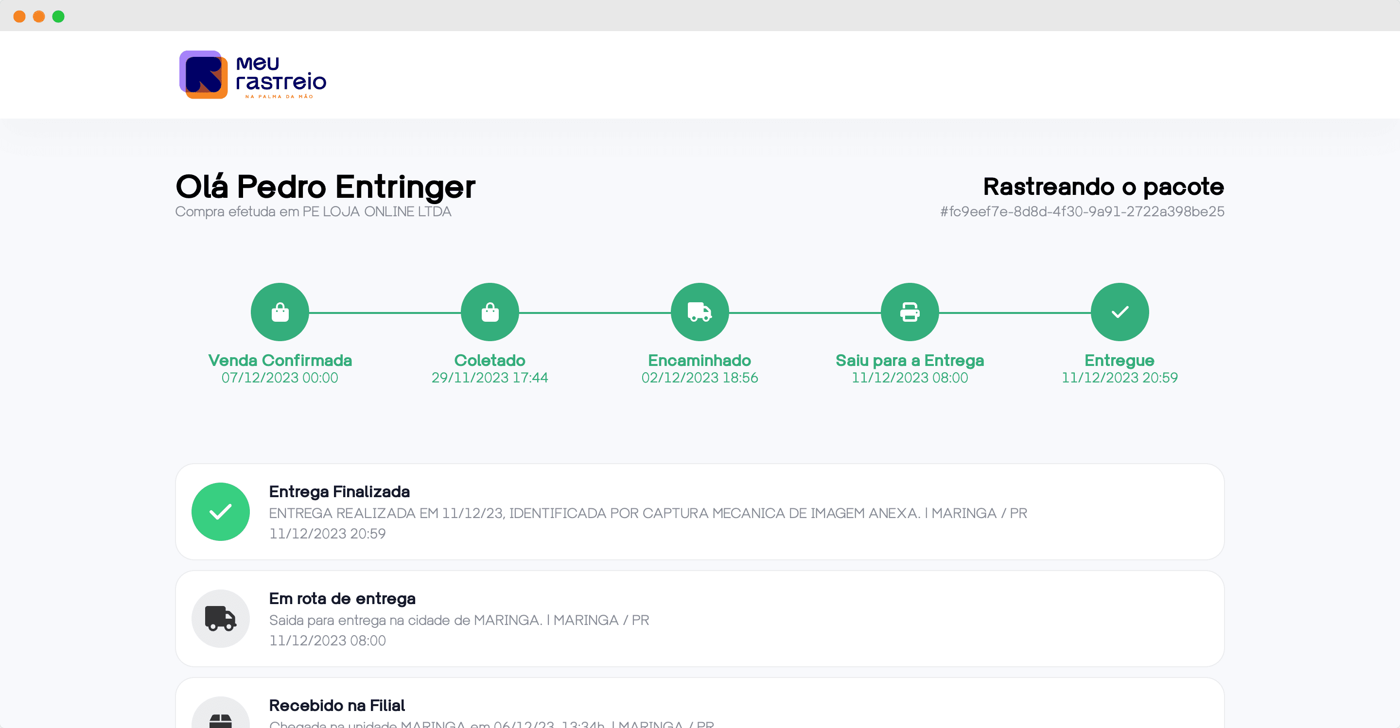Click the Encaminhado step label

[700, 360]
